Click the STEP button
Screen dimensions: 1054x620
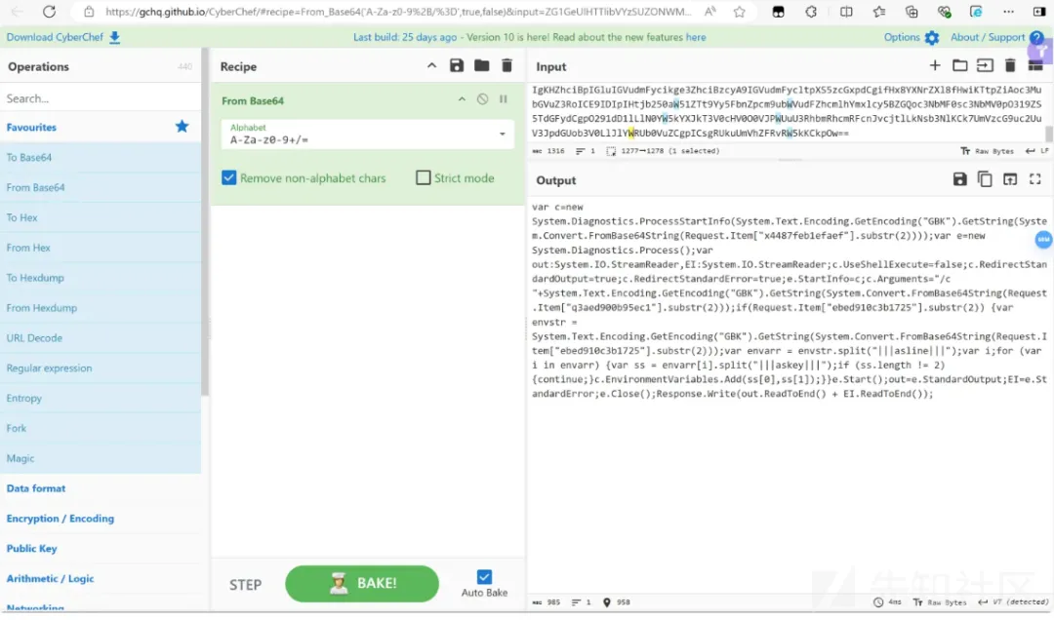(x=245, y=584)
